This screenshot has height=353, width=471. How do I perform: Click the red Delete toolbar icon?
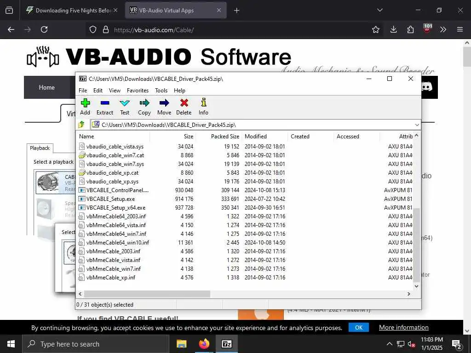pyautogui.click(x=184, y=107)
